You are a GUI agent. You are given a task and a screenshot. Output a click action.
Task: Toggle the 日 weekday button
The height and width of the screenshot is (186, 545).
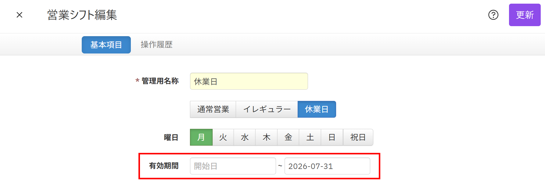(332, 137)
